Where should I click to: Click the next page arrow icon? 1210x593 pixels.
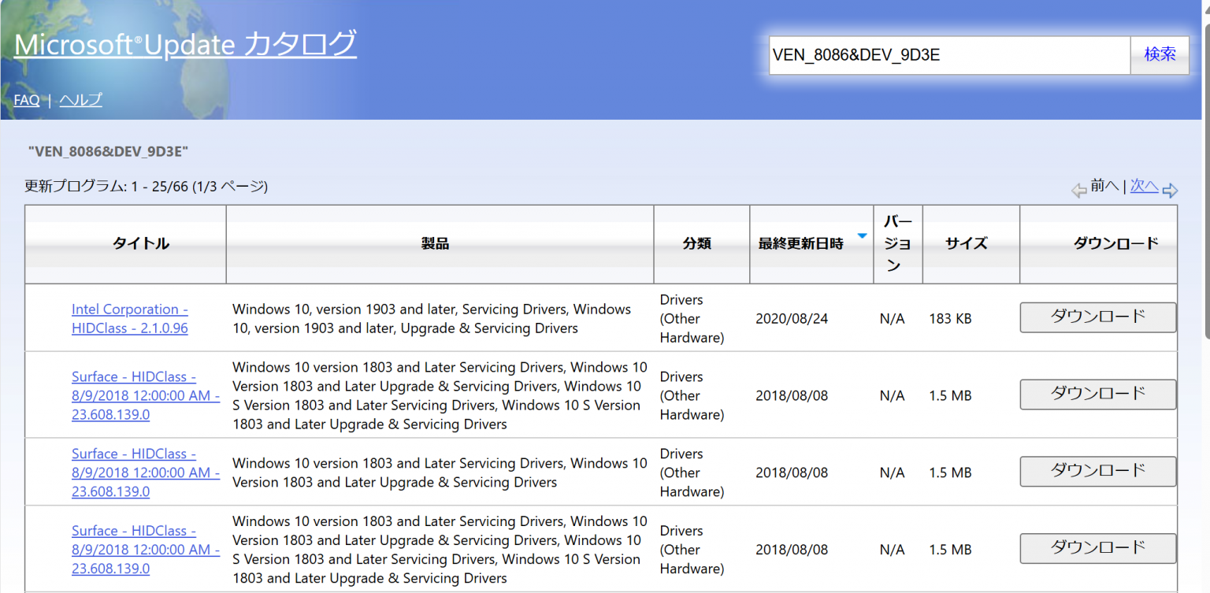tap(1170, 190)
